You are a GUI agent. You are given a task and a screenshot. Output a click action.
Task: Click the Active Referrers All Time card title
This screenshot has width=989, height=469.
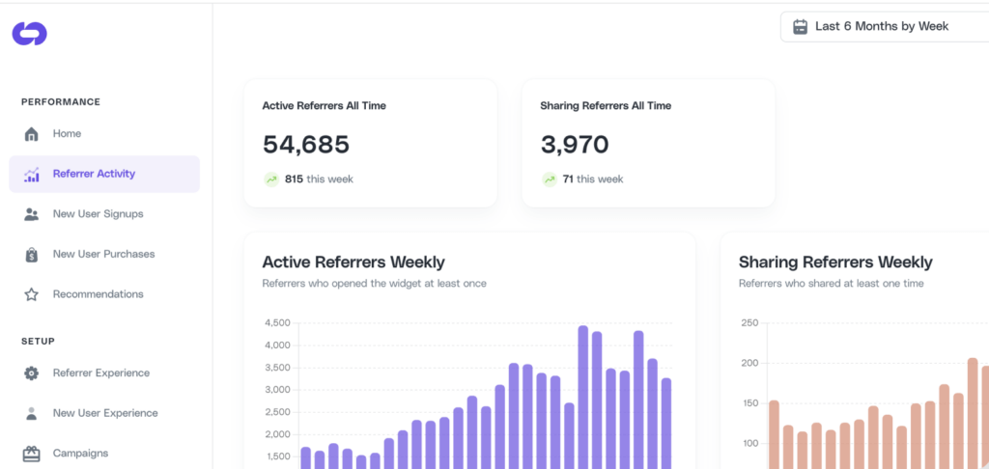pos(324,106)
